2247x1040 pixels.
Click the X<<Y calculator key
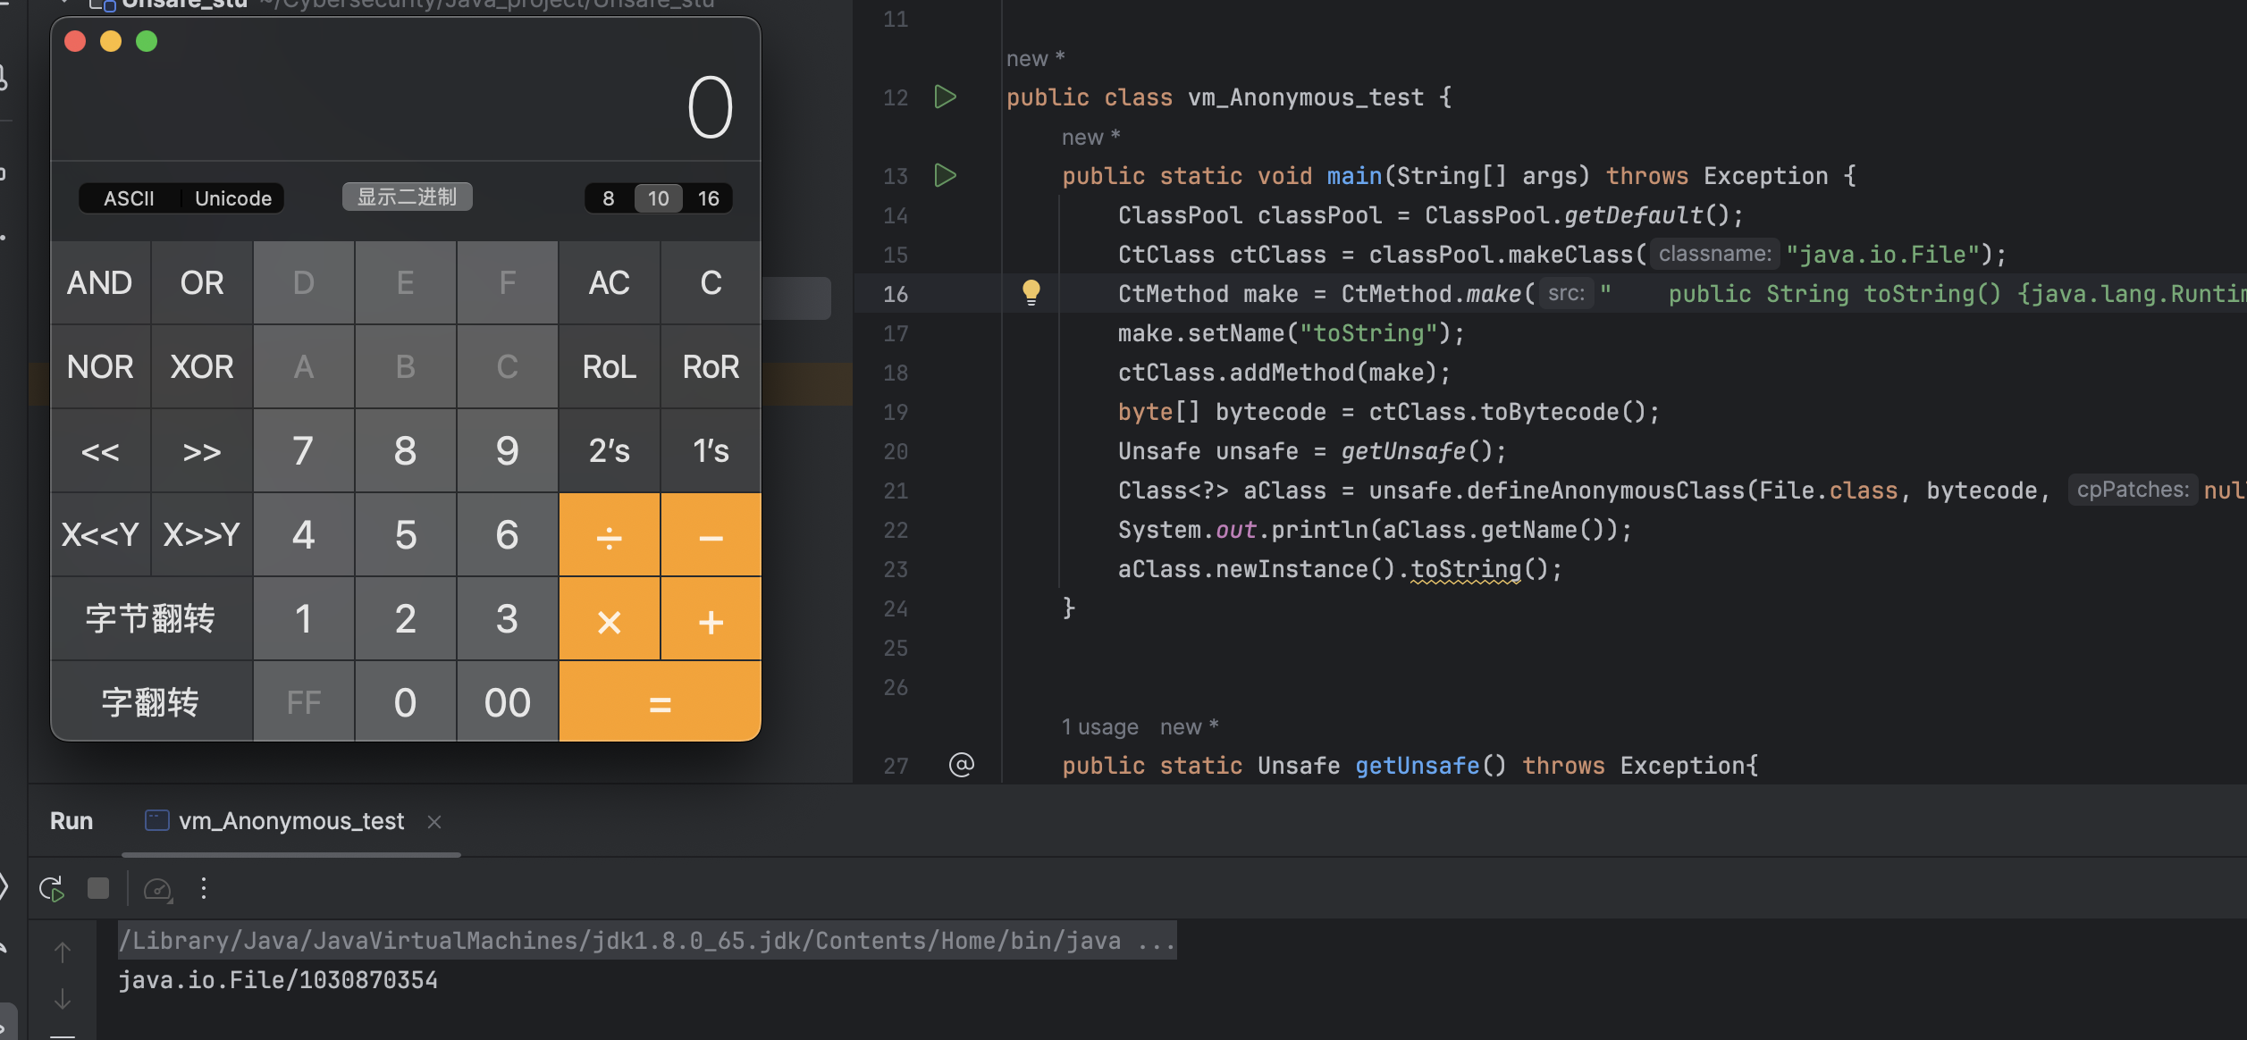(100, 535)
